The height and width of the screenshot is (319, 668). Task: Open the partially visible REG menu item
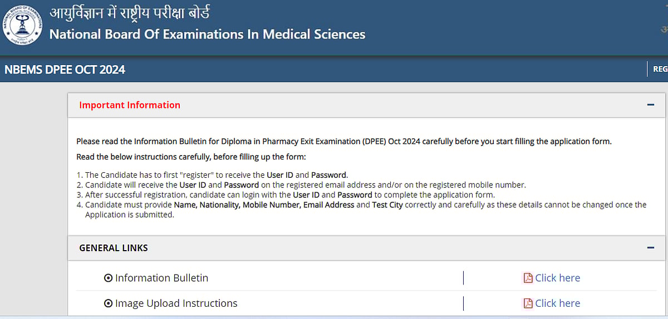[660, 69]
